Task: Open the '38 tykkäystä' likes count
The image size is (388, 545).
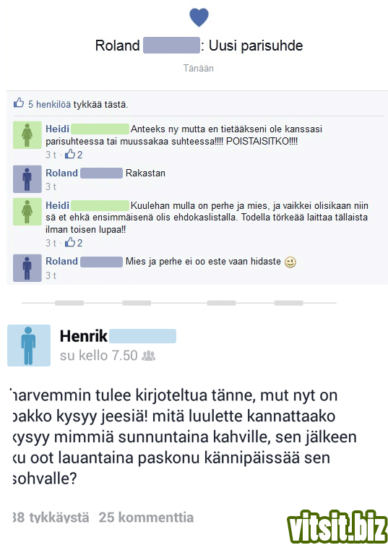Action: click(x=51, y=518)
